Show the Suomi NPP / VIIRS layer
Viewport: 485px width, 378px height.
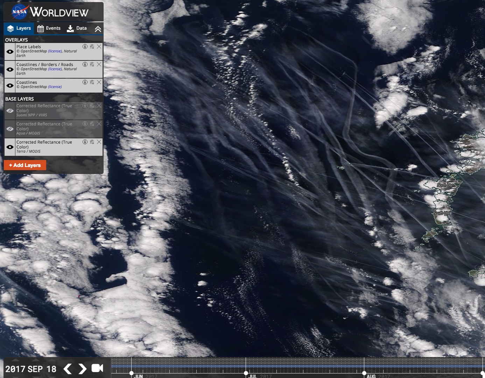tap(10, 110)
